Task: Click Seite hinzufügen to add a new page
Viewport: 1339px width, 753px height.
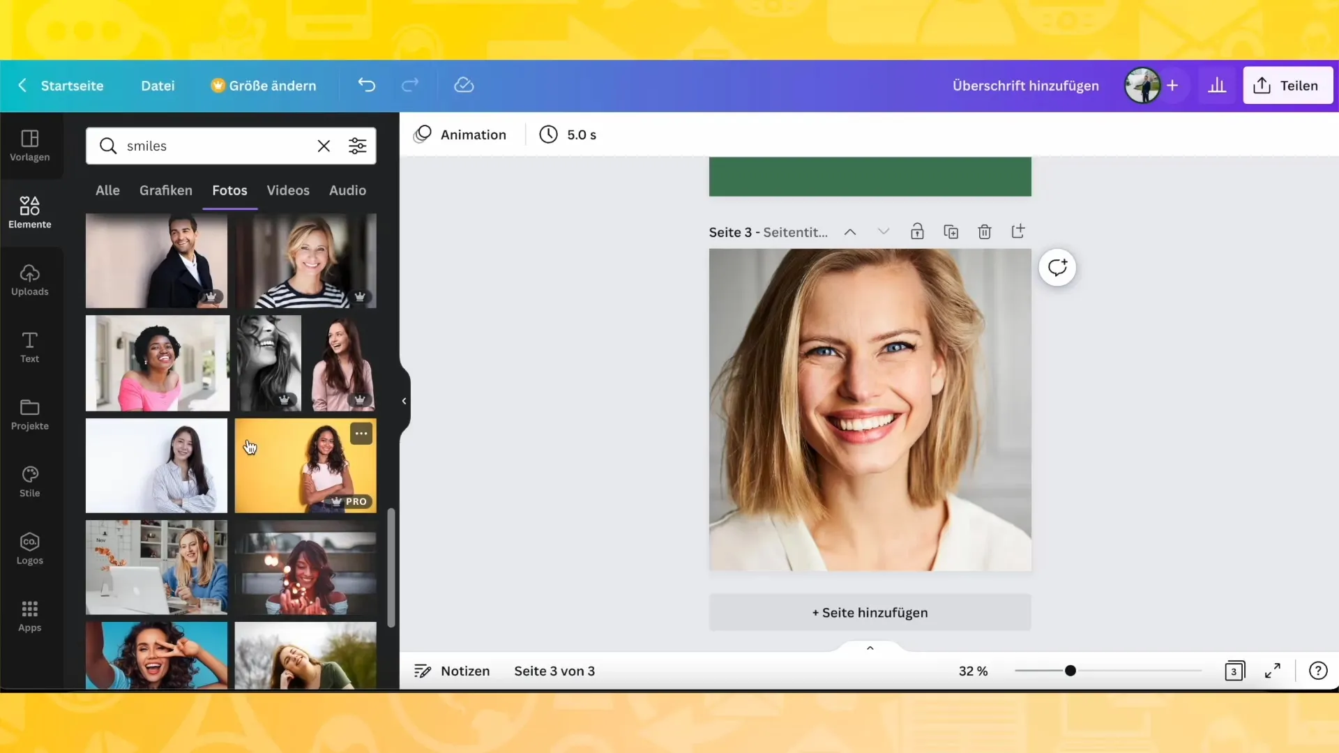Action: pos(871,612)
